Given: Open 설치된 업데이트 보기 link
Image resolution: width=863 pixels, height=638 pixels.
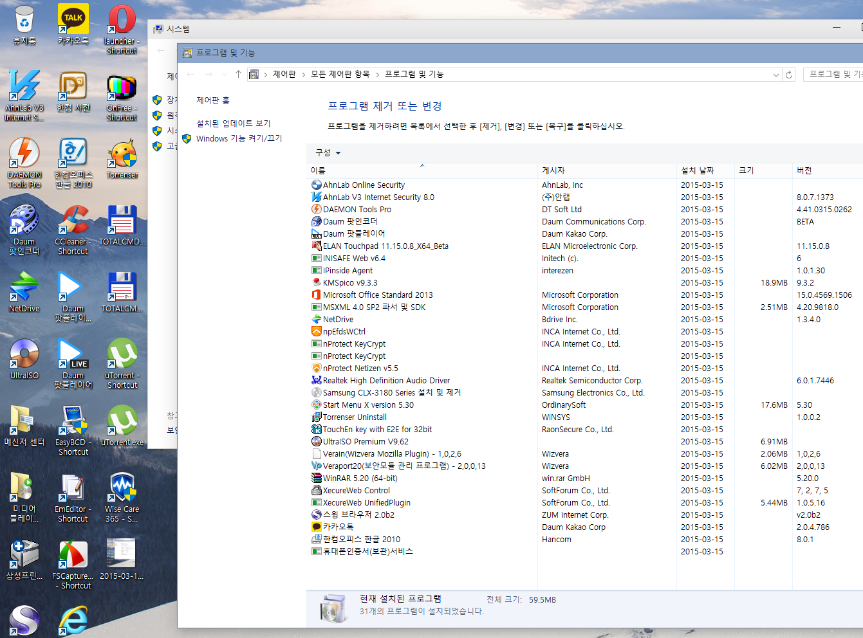Looking at the screenshot, I should (234, 123).
